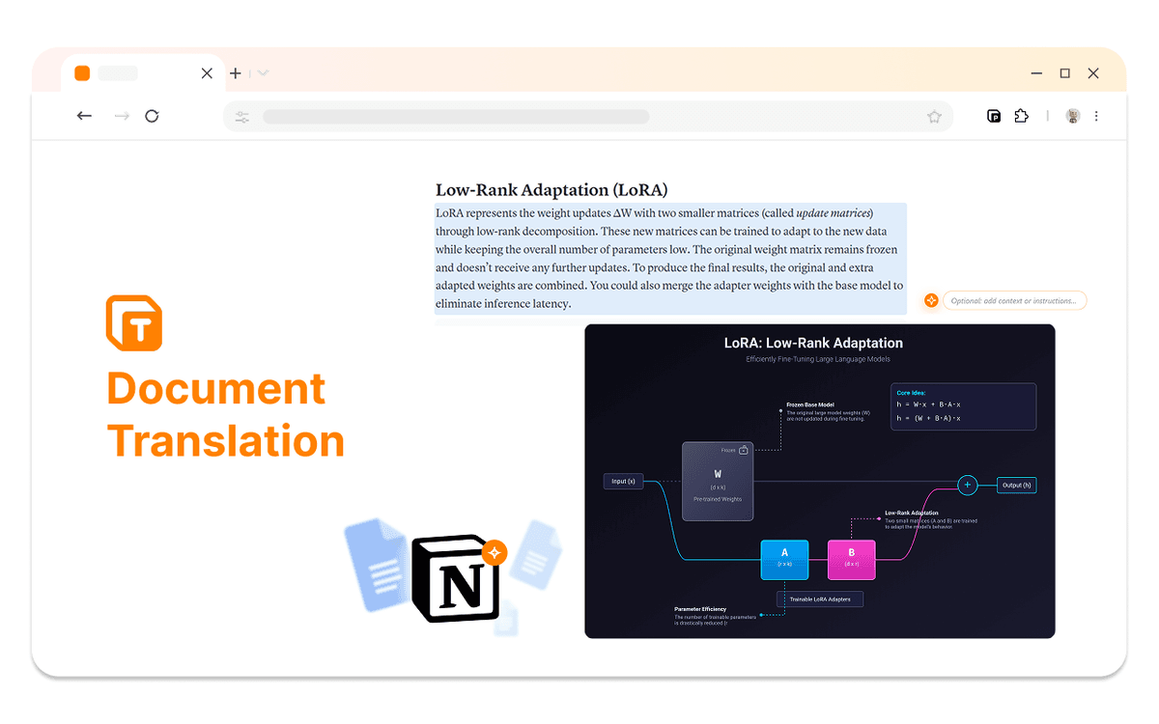Image resolution: width=1159 pixels, height=724 pixels.
Task: Close the current tab with its X
Action: (206, 72)
